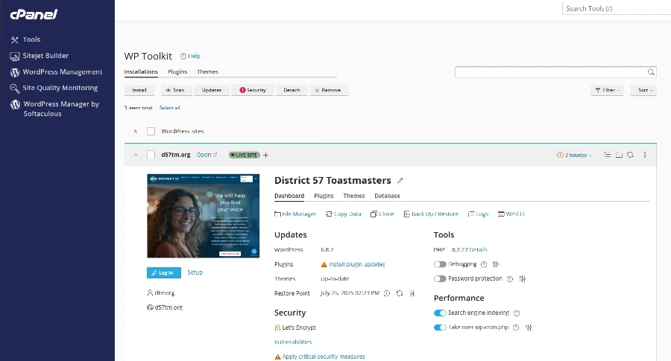Open the Filter dropdown
The image size is (671, 361).
click(x=607, y=90)
